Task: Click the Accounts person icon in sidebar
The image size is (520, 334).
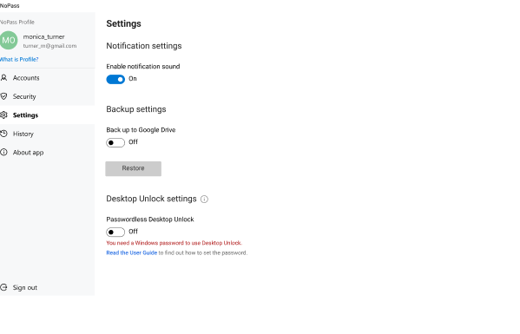Action: coord(3,78)
